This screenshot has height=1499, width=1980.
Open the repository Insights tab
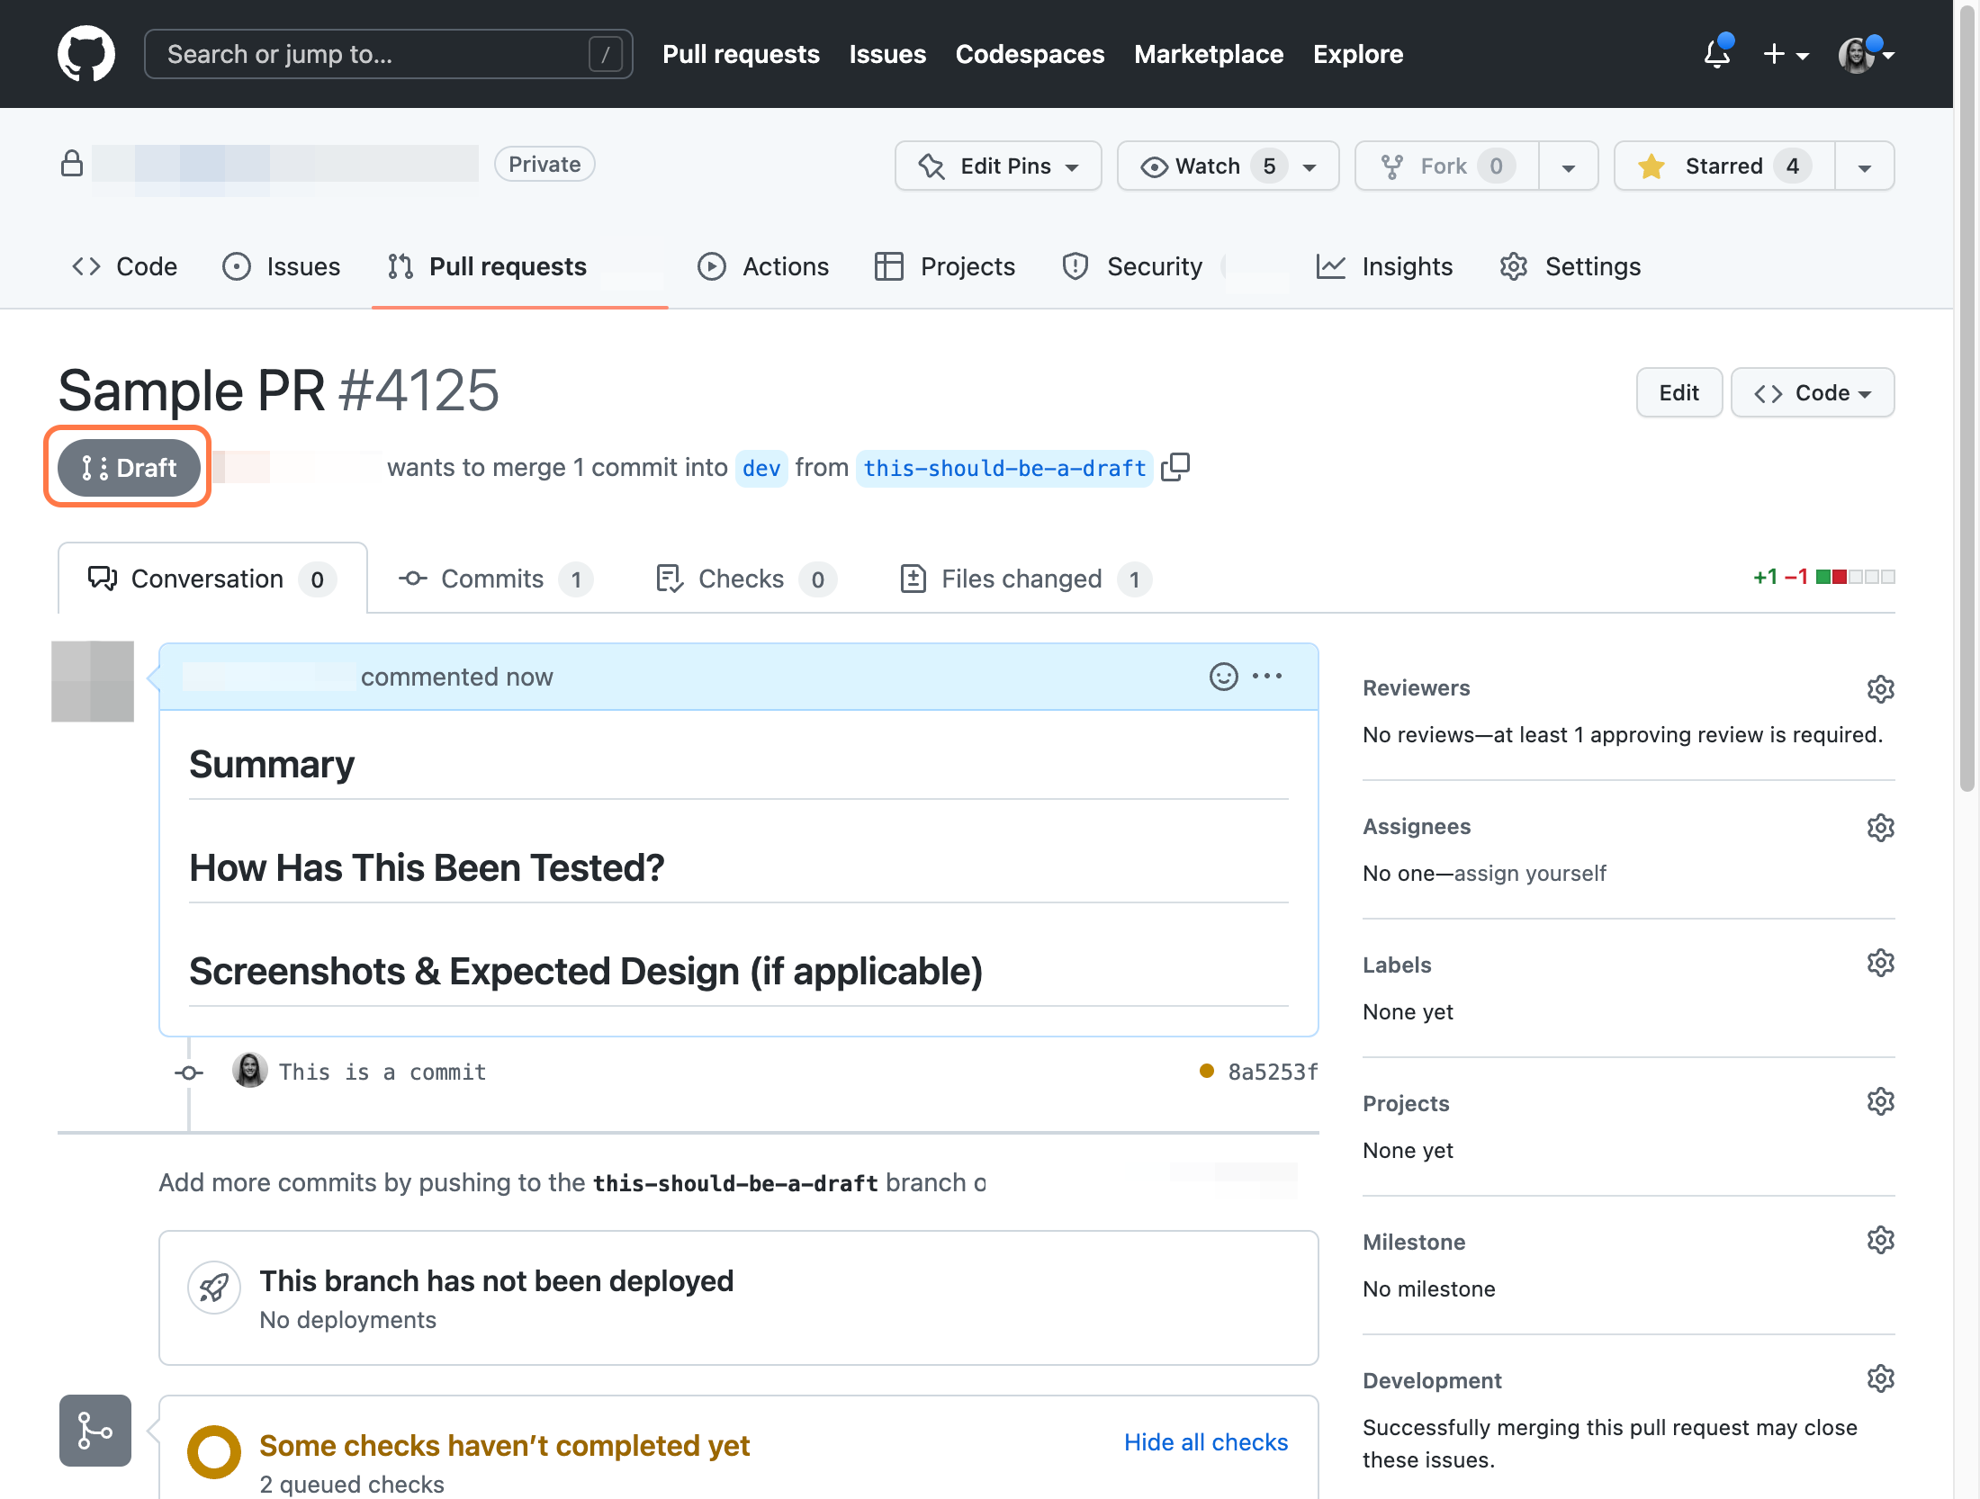pos(1384,266)
